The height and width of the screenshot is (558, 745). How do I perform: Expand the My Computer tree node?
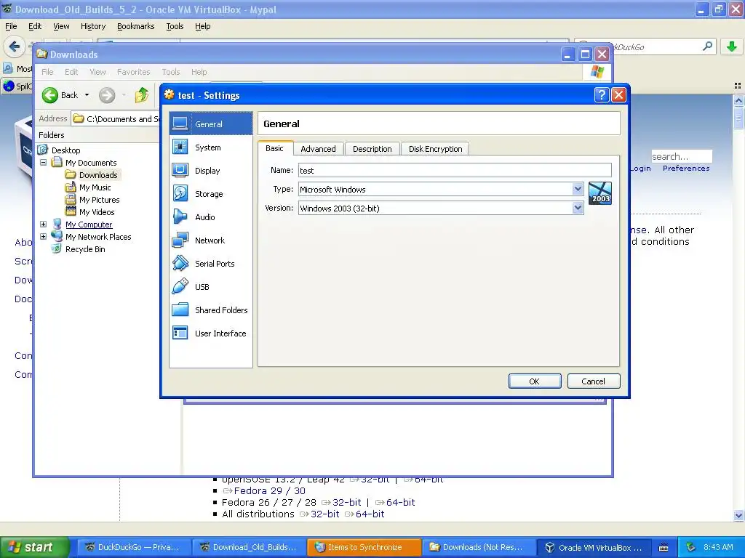(43, 224)
